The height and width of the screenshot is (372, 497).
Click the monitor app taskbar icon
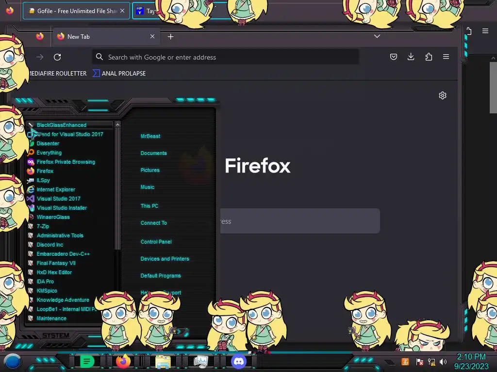click(200, 361)
